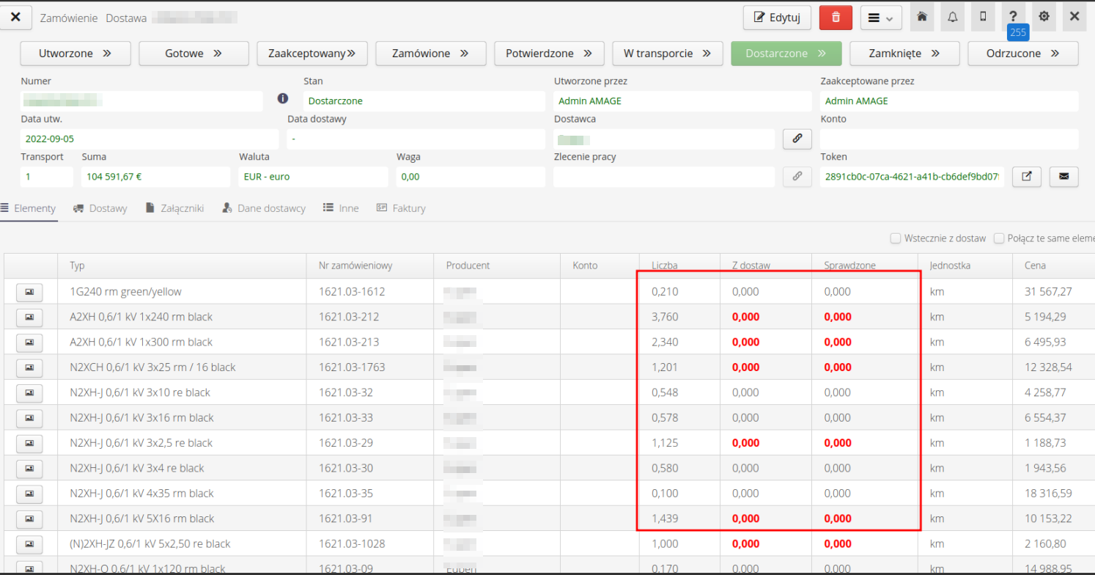Sort by the Cena column header
This screenshot has height=575, width=1095.
tap(1036, 265)
